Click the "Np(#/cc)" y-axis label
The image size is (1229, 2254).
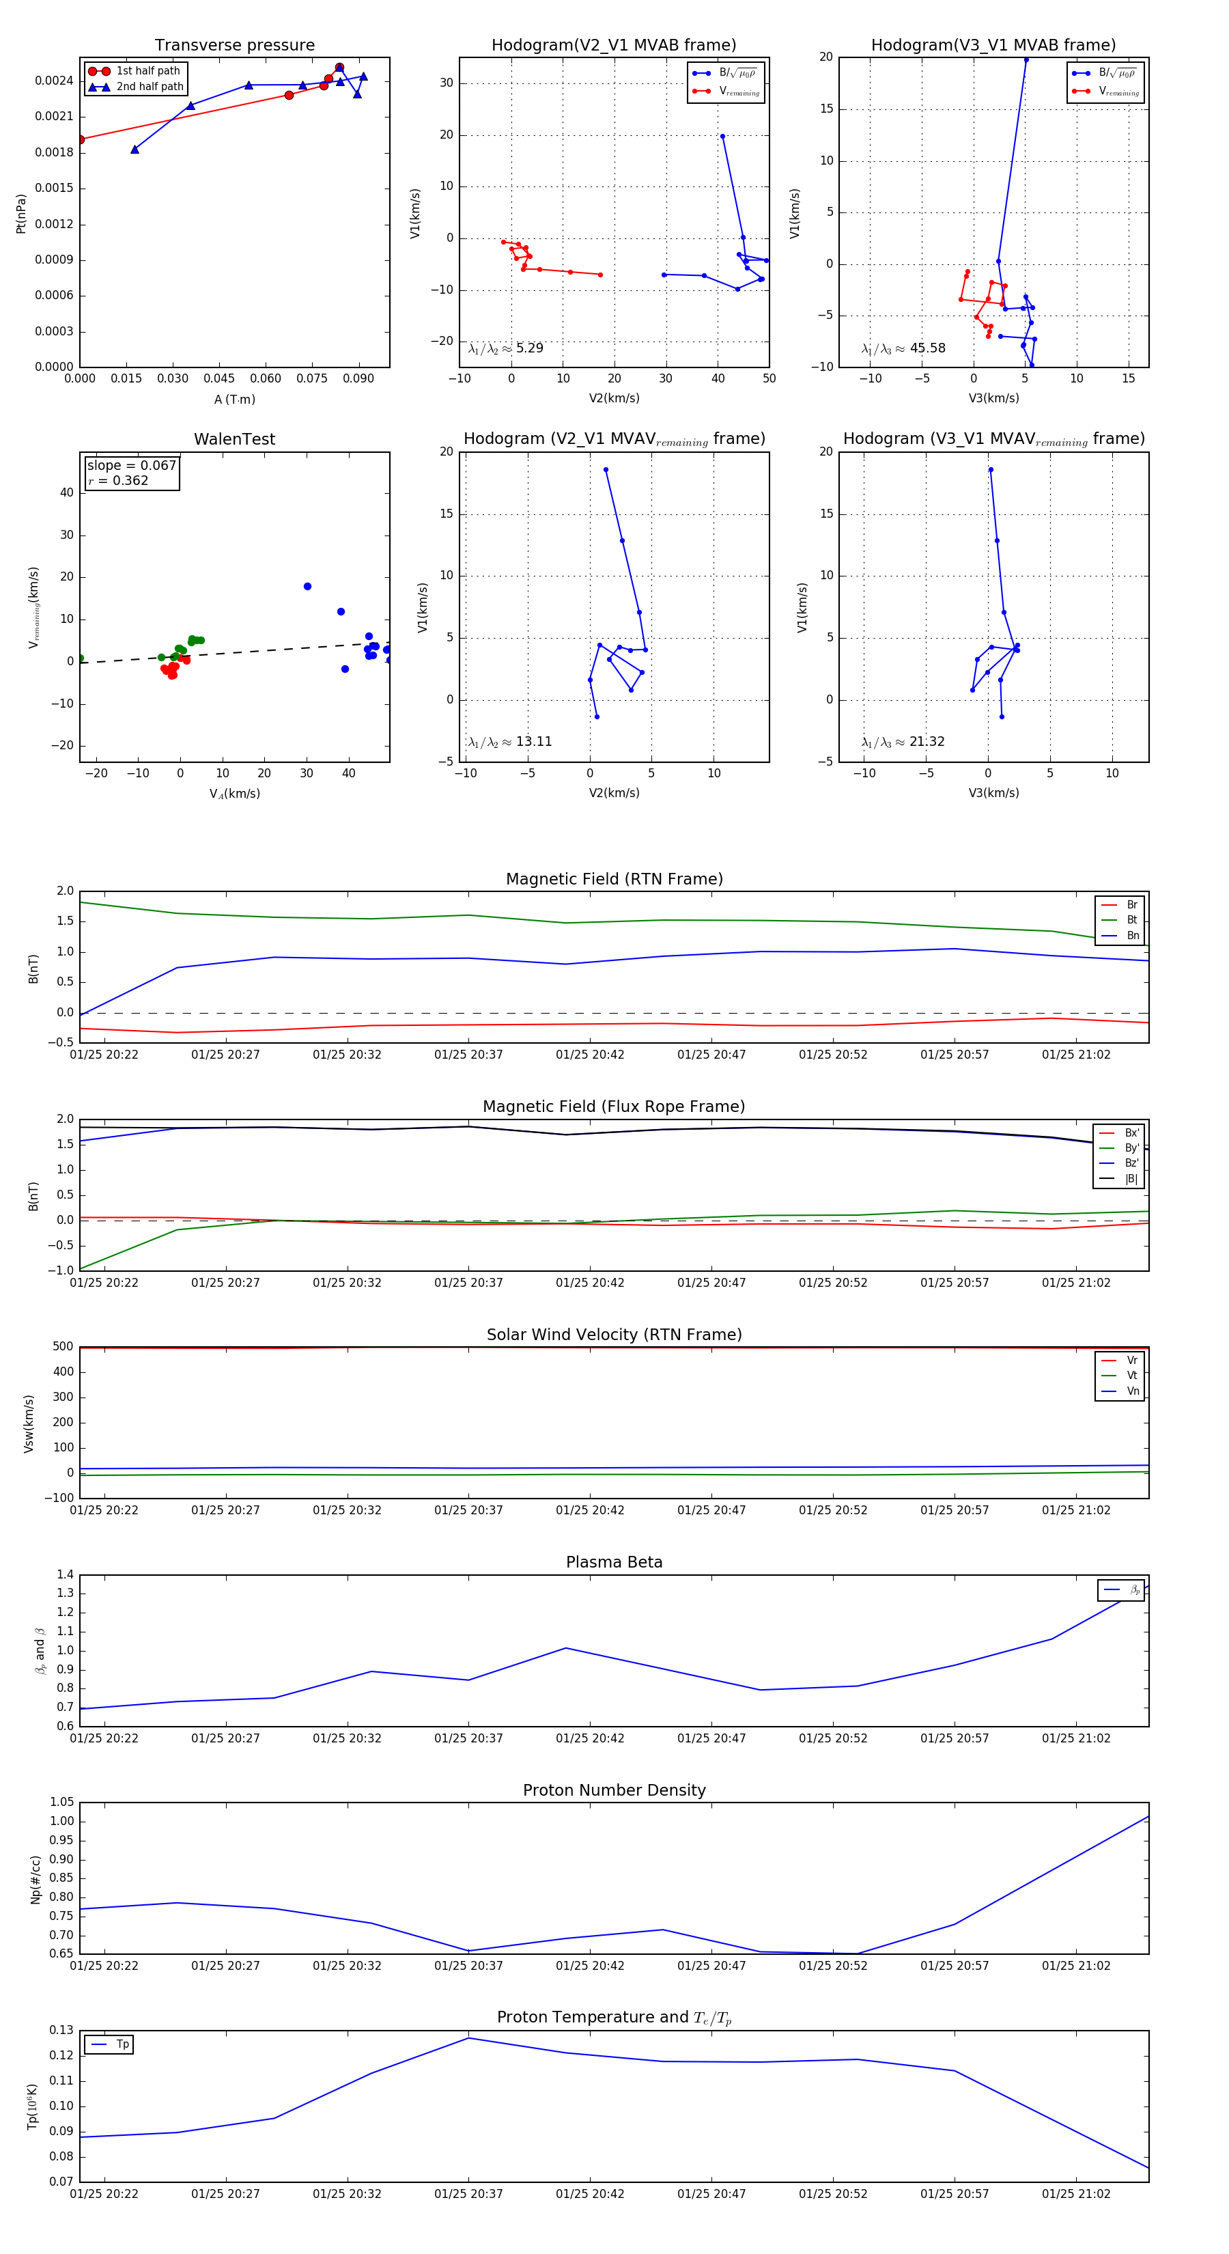pos(36,1880)
